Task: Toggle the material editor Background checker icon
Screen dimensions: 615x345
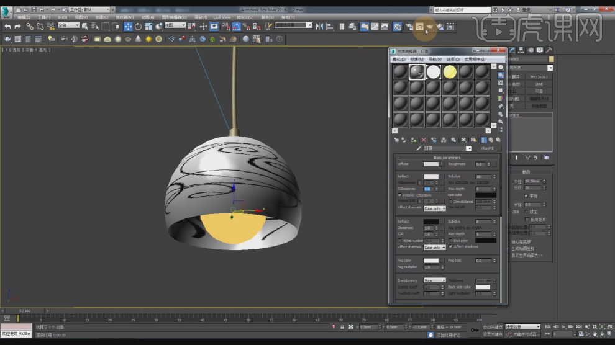Action: point(501,83)
